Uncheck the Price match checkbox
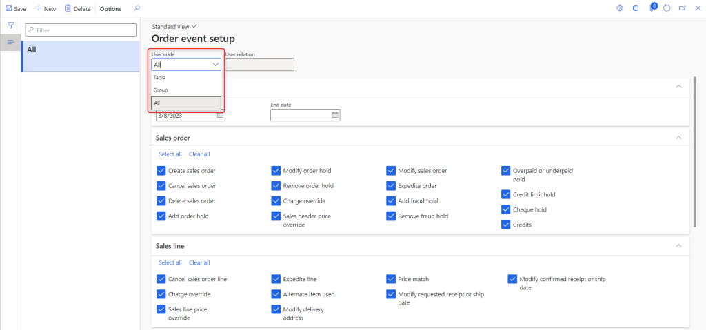Viewport: 706px width, 330px height. point(391,279)
